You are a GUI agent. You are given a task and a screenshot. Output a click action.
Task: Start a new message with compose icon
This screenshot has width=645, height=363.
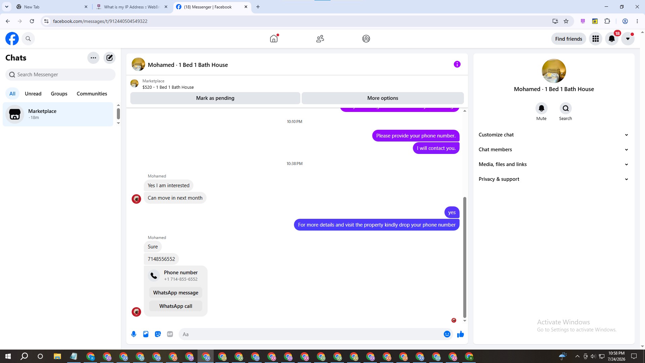(x=110, y=58)
